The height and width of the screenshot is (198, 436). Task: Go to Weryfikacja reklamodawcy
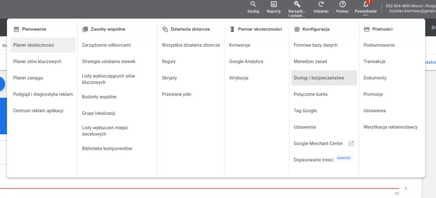click(x=390, y=127)
